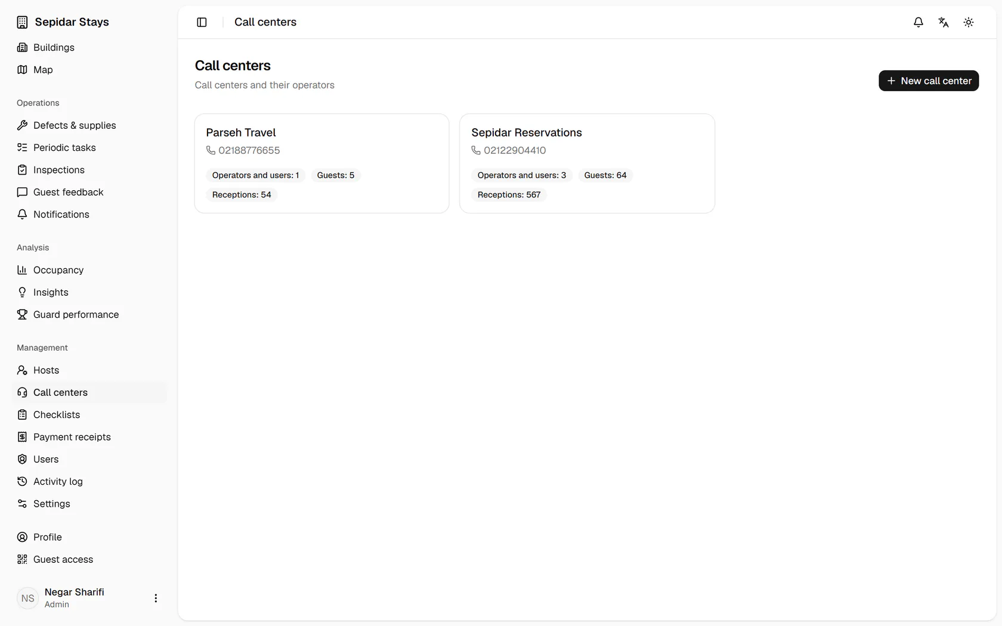
Task: Open Guard performance page
Action: [89, 314]
